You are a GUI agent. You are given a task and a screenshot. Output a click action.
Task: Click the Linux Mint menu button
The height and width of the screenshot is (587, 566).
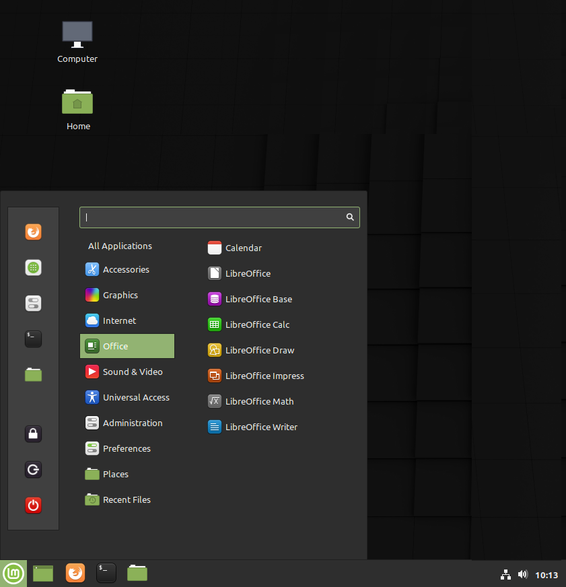(x=13, y=574)
